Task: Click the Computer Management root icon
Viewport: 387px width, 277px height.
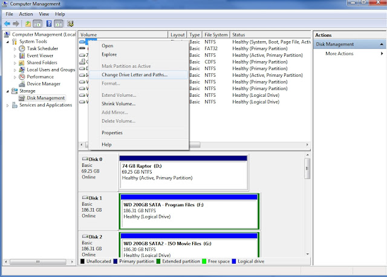Action: pos(7,34)
